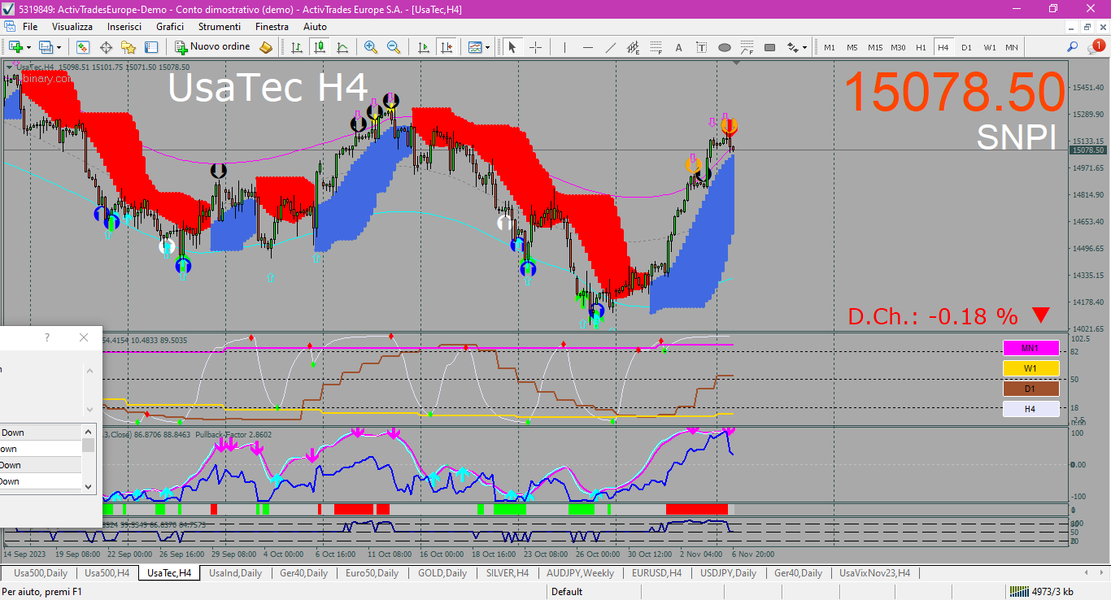Select the text label 'T' tool
Image resolution: width=1111 pixels, height=600 pixels.
pos(701,47)
